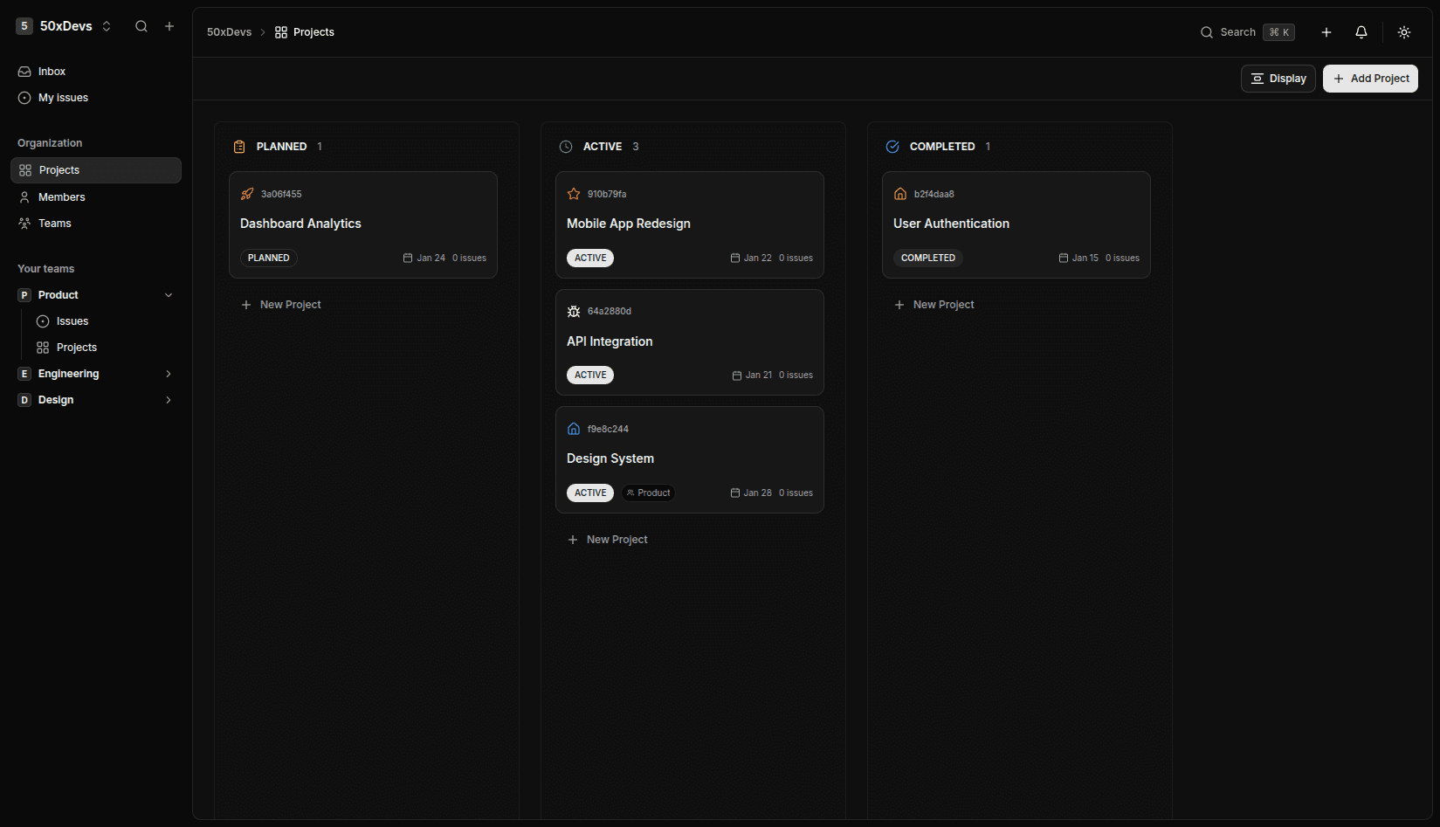Screen dimensions: 1440x827
Task: Click the Add Project button
Action: [x=1369, y=78]
